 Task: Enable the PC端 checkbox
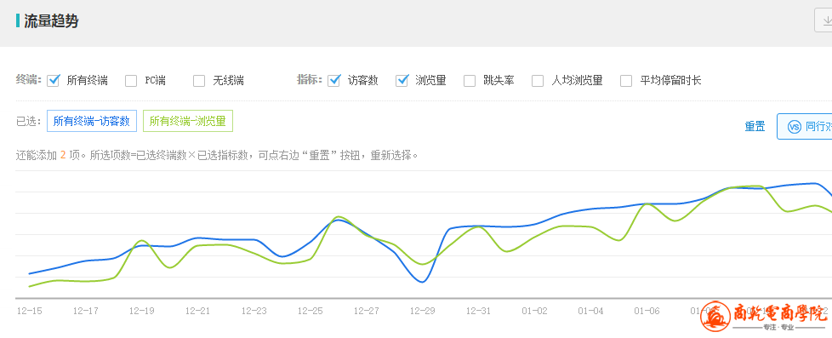tap(131, 81)
